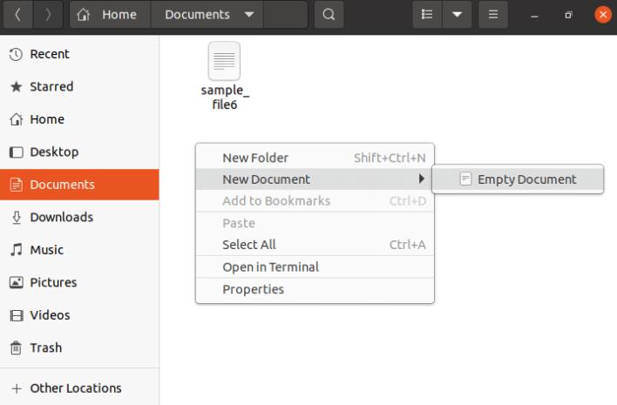The height and width of the screenshot is (405, 617).
Task: Go forward with the right arrow
Action: [x=48, y=15]
